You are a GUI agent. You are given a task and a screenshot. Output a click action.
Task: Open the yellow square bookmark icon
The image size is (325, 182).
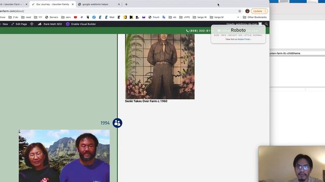point(125,17)
